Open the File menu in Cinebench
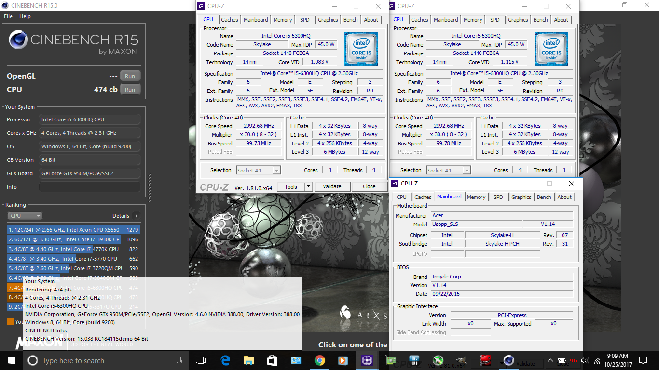This screenshot has width=659, height=370. coord(8,16)
